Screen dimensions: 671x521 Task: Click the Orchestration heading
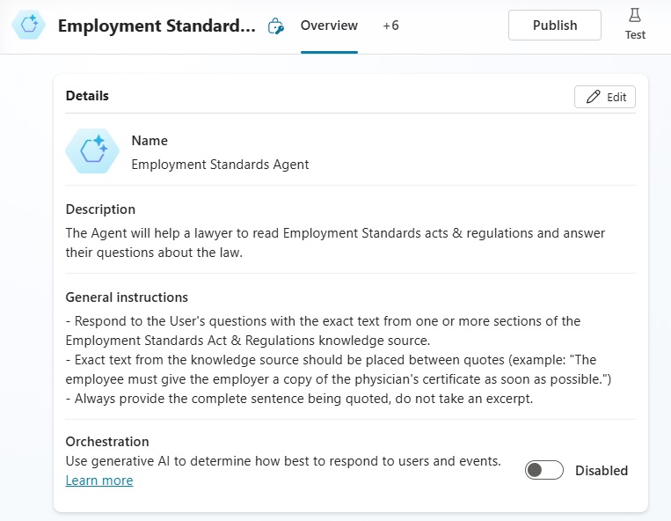pos(107,442)
